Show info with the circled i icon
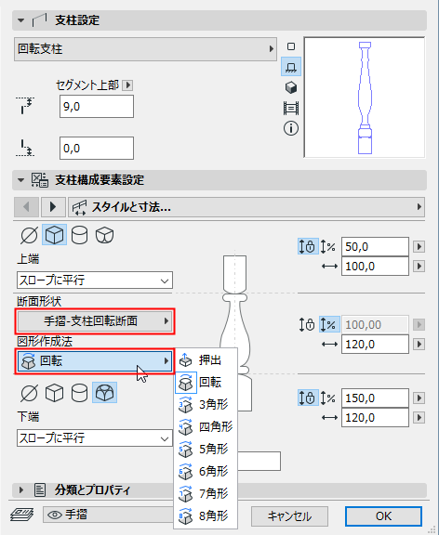This screenshot has height=535, width=439. (x=291, y=128)
